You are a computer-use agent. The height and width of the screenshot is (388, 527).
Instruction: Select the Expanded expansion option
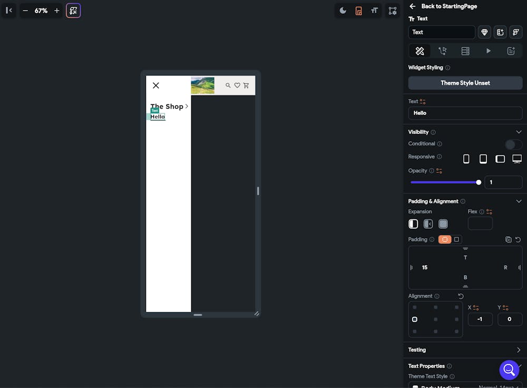tap(443, 224)
